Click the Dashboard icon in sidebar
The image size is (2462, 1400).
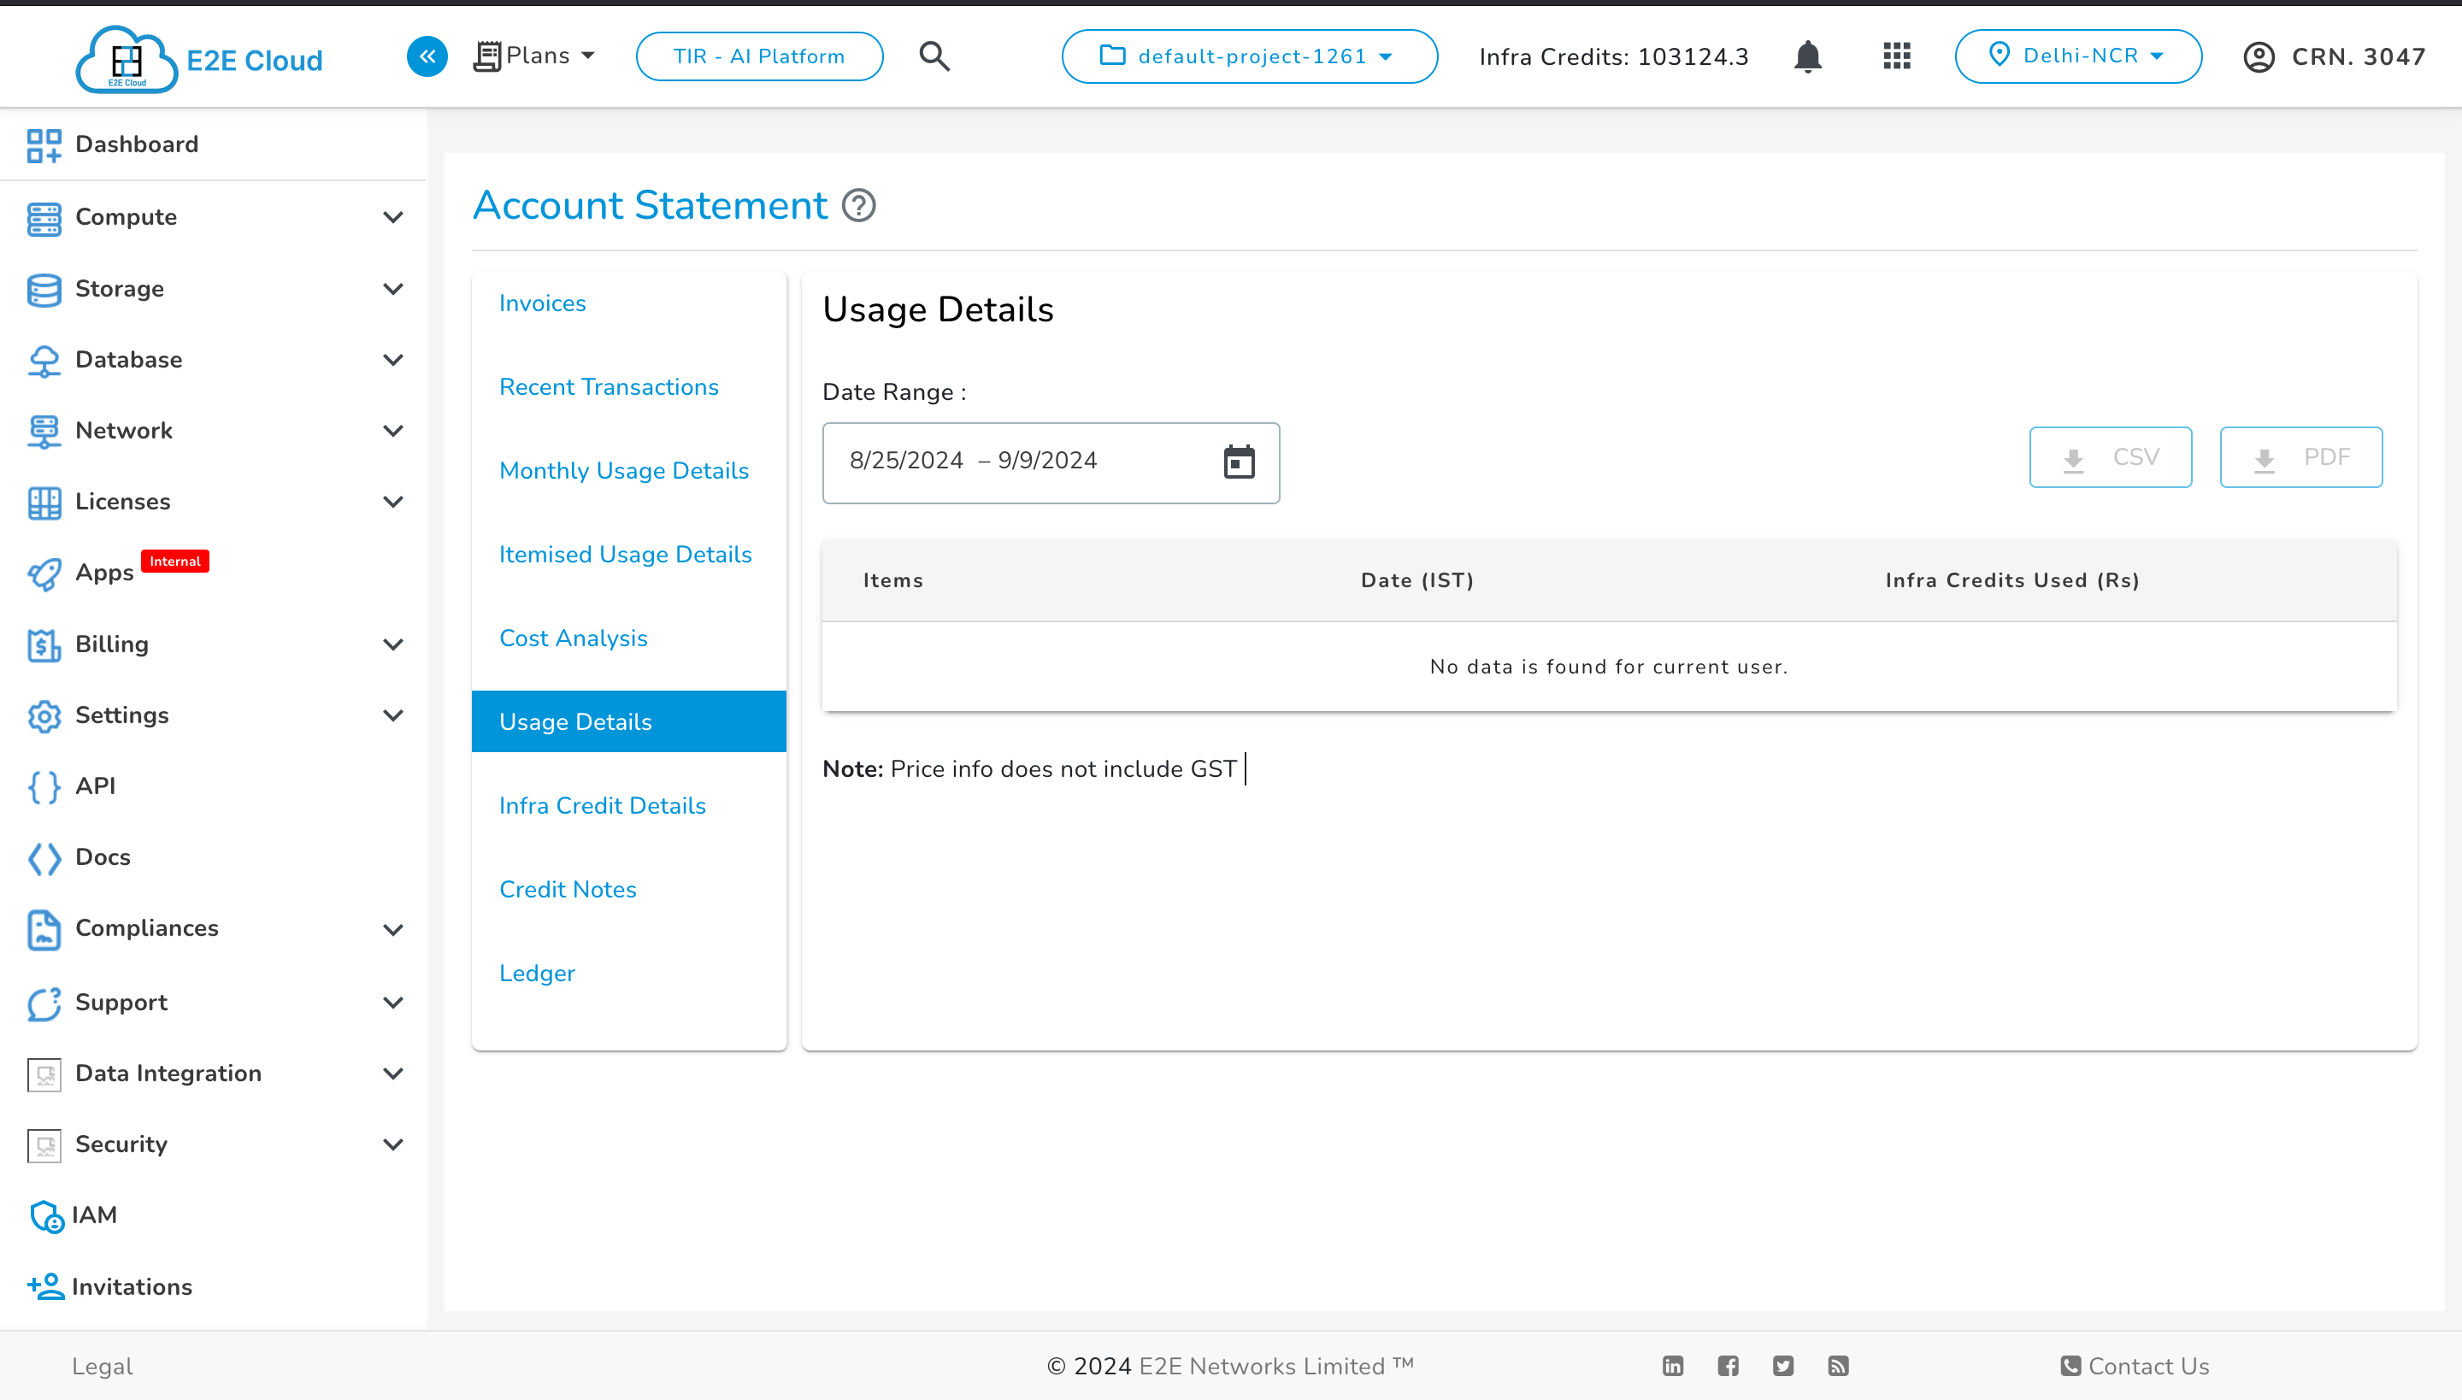pos(44,144)
